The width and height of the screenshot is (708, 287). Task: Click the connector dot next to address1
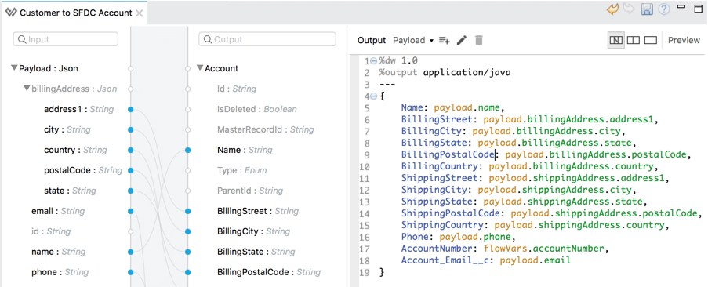coord(130,109)
